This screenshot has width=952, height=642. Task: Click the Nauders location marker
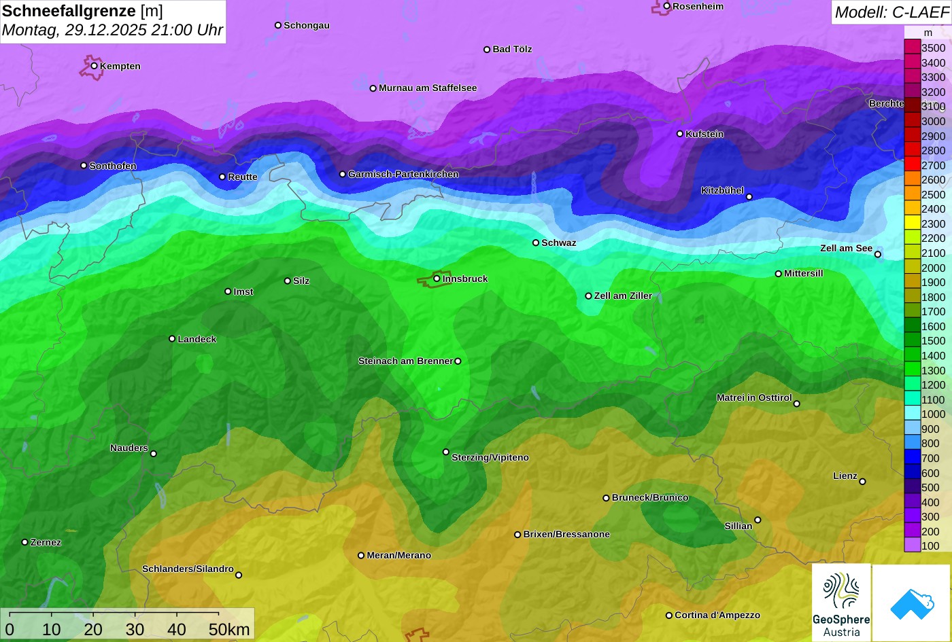153,454
